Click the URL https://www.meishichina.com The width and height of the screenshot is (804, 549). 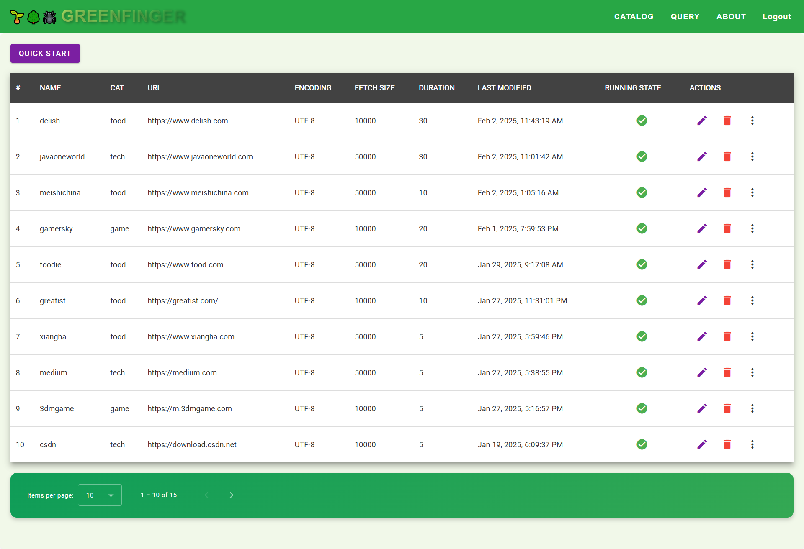point(198,192)
